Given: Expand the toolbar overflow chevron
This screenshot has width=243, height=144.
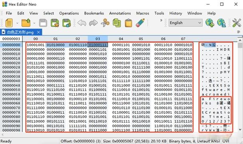Looking at the screenshot, I should [x=161, y=20].
